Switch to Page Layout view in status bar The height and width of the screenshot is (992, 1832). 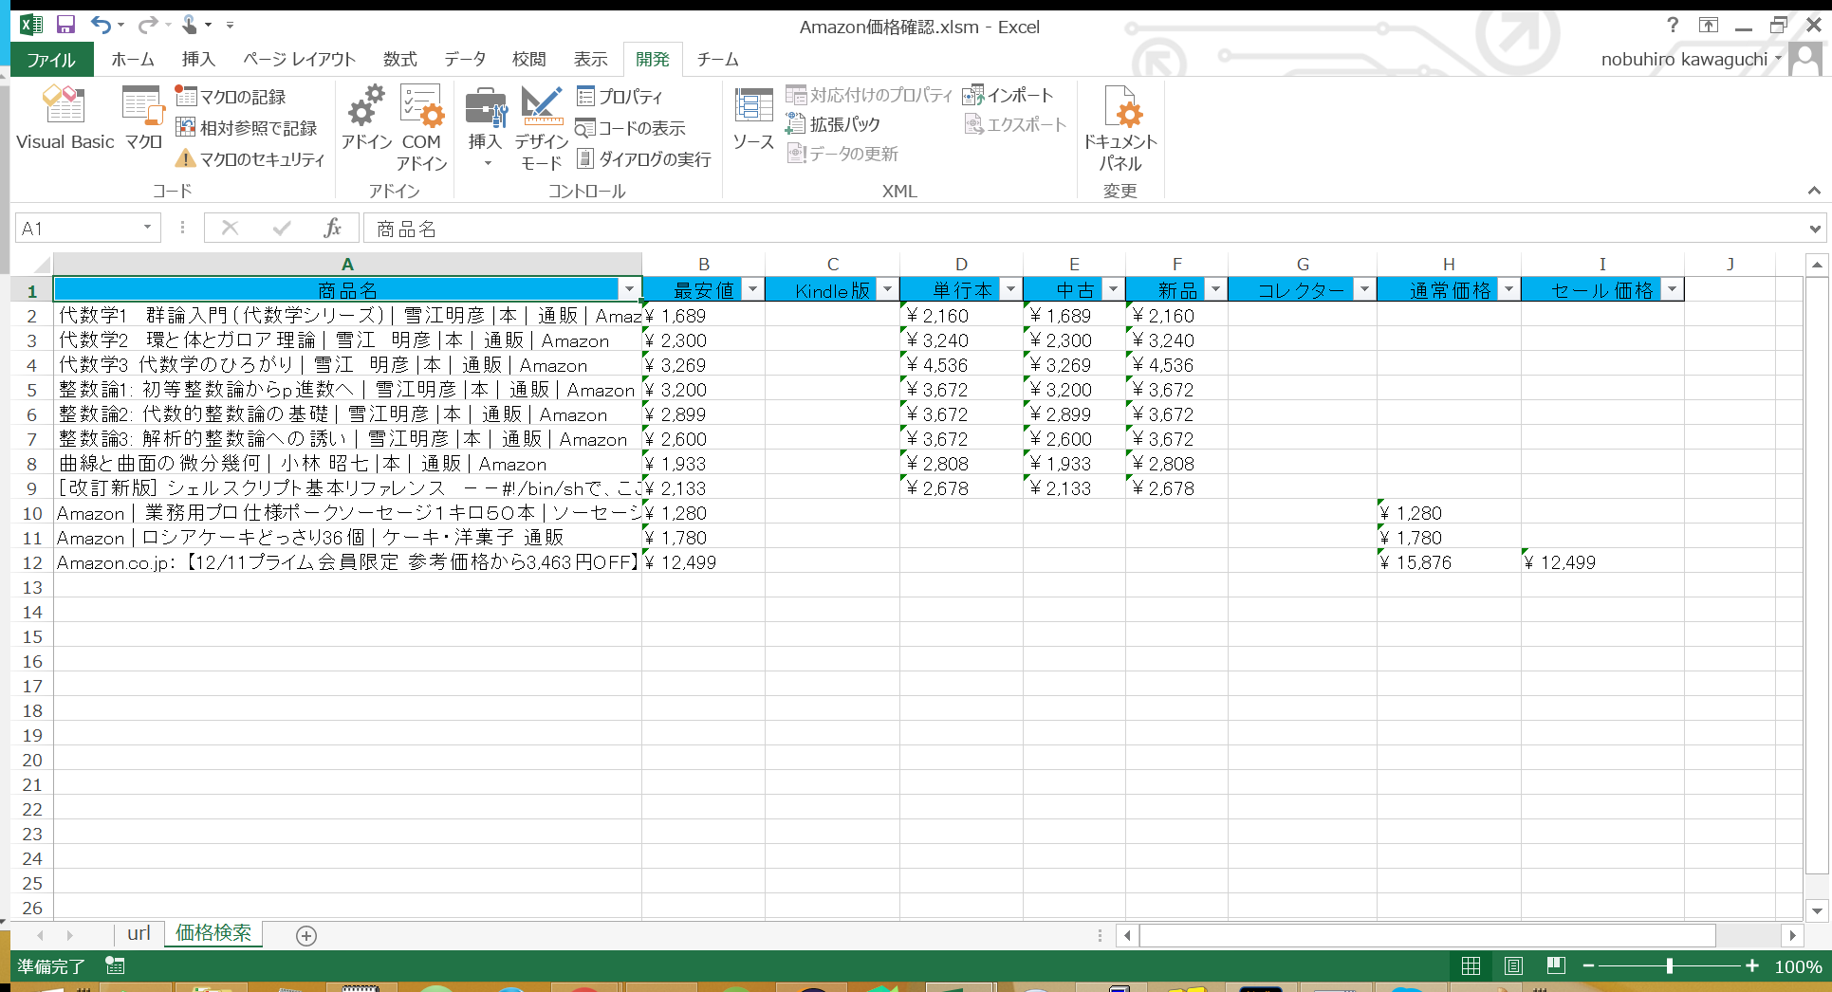point(1513,966)
